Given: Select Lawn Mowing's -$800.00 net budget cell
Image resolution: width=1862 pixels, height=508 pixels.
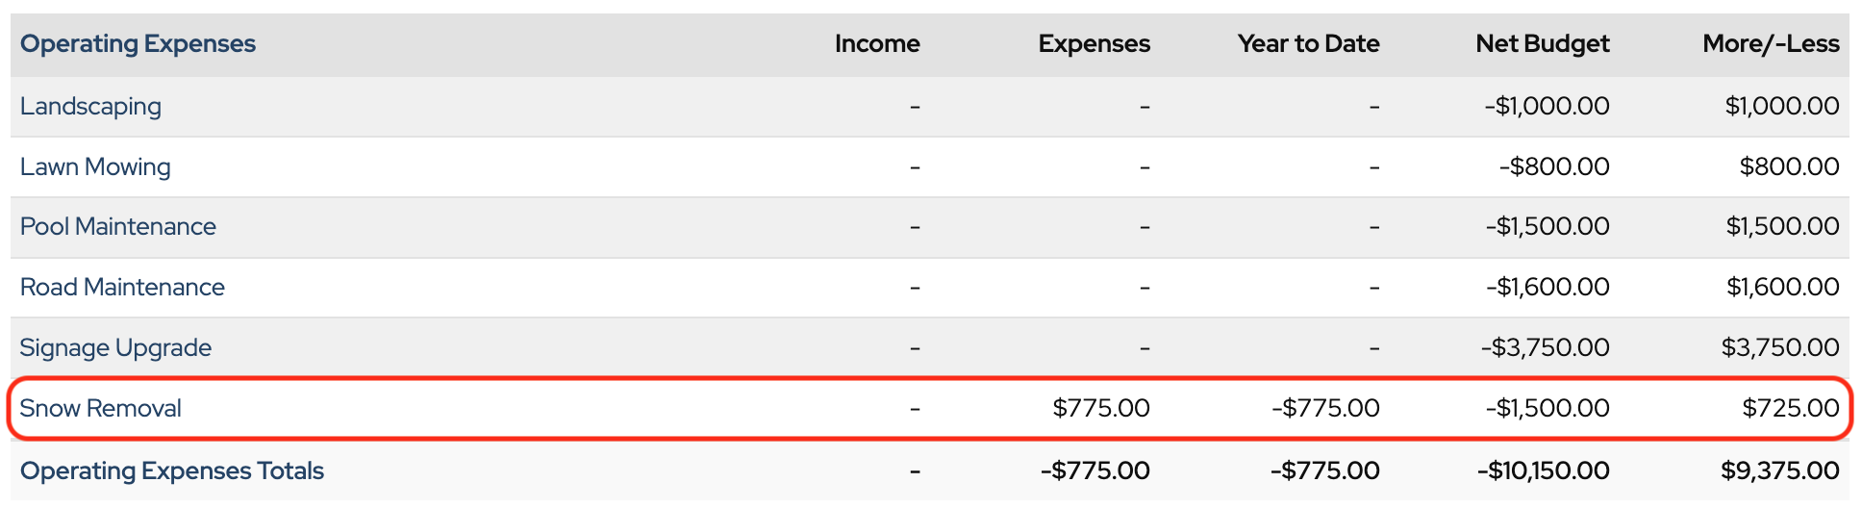Looking at the screenshot, I should point(1553,166).
